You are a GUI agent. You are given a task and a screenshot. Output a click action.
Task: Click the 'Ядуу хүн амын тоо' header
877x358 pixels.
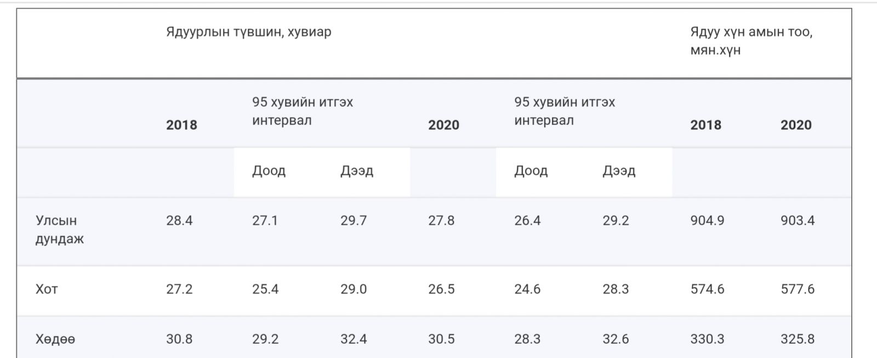(x=751, y=41)
